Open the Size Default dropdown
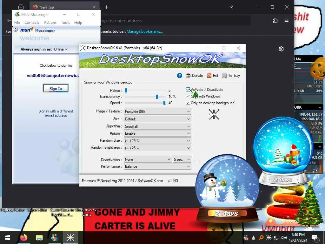 tap(157, 119)
